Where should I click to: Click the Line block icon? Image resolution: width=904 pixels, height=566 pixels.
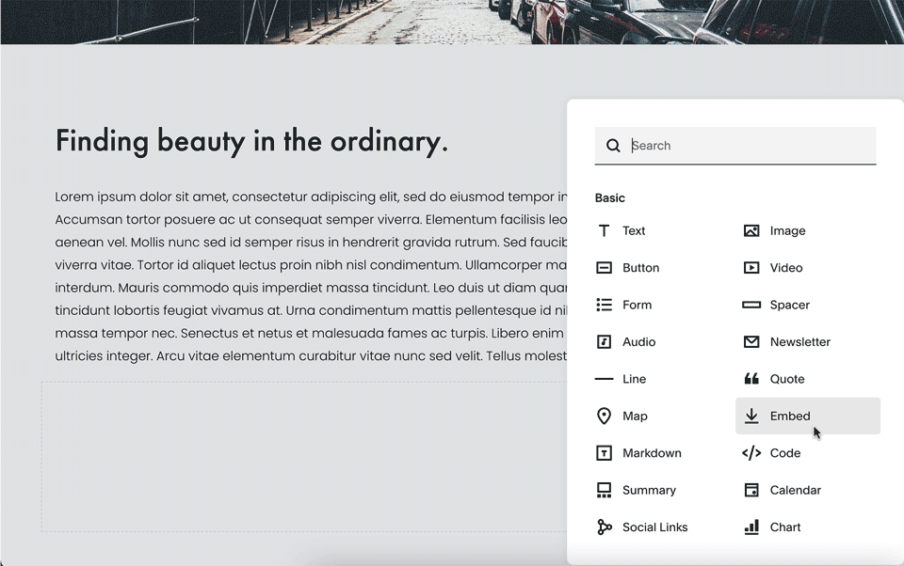(604, 379)
